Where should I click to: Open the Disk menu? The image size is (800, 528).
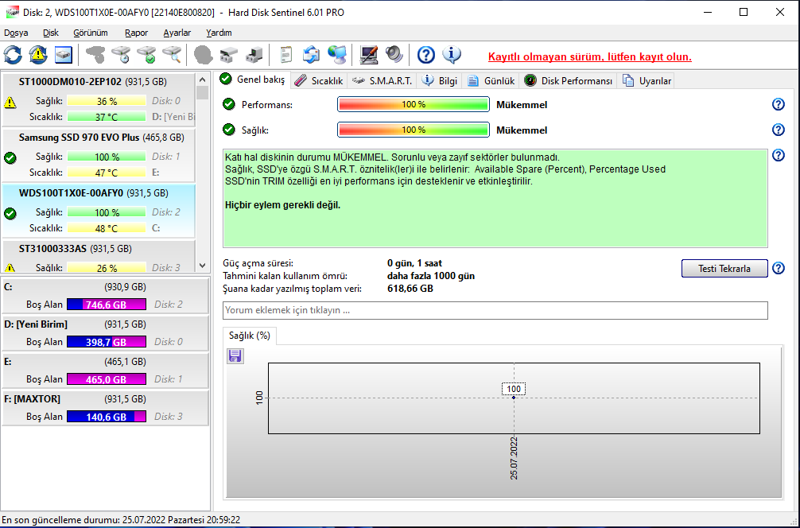51,33
